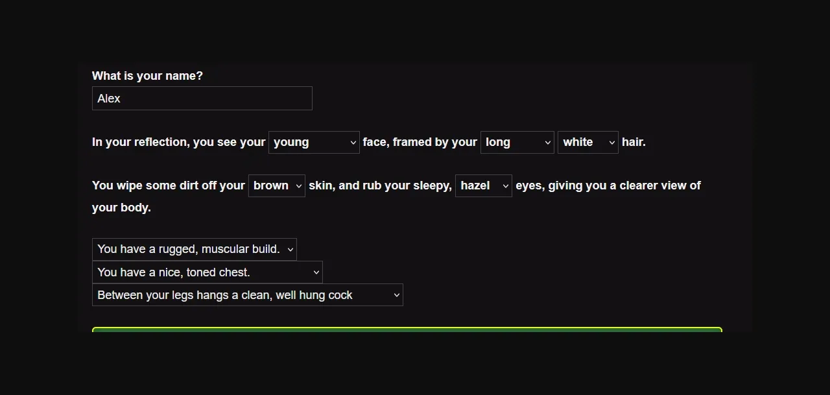Click the chevron arrow on the 'young' selector
The width and height of the screenshot is (830, 395).
pos(353,143)
